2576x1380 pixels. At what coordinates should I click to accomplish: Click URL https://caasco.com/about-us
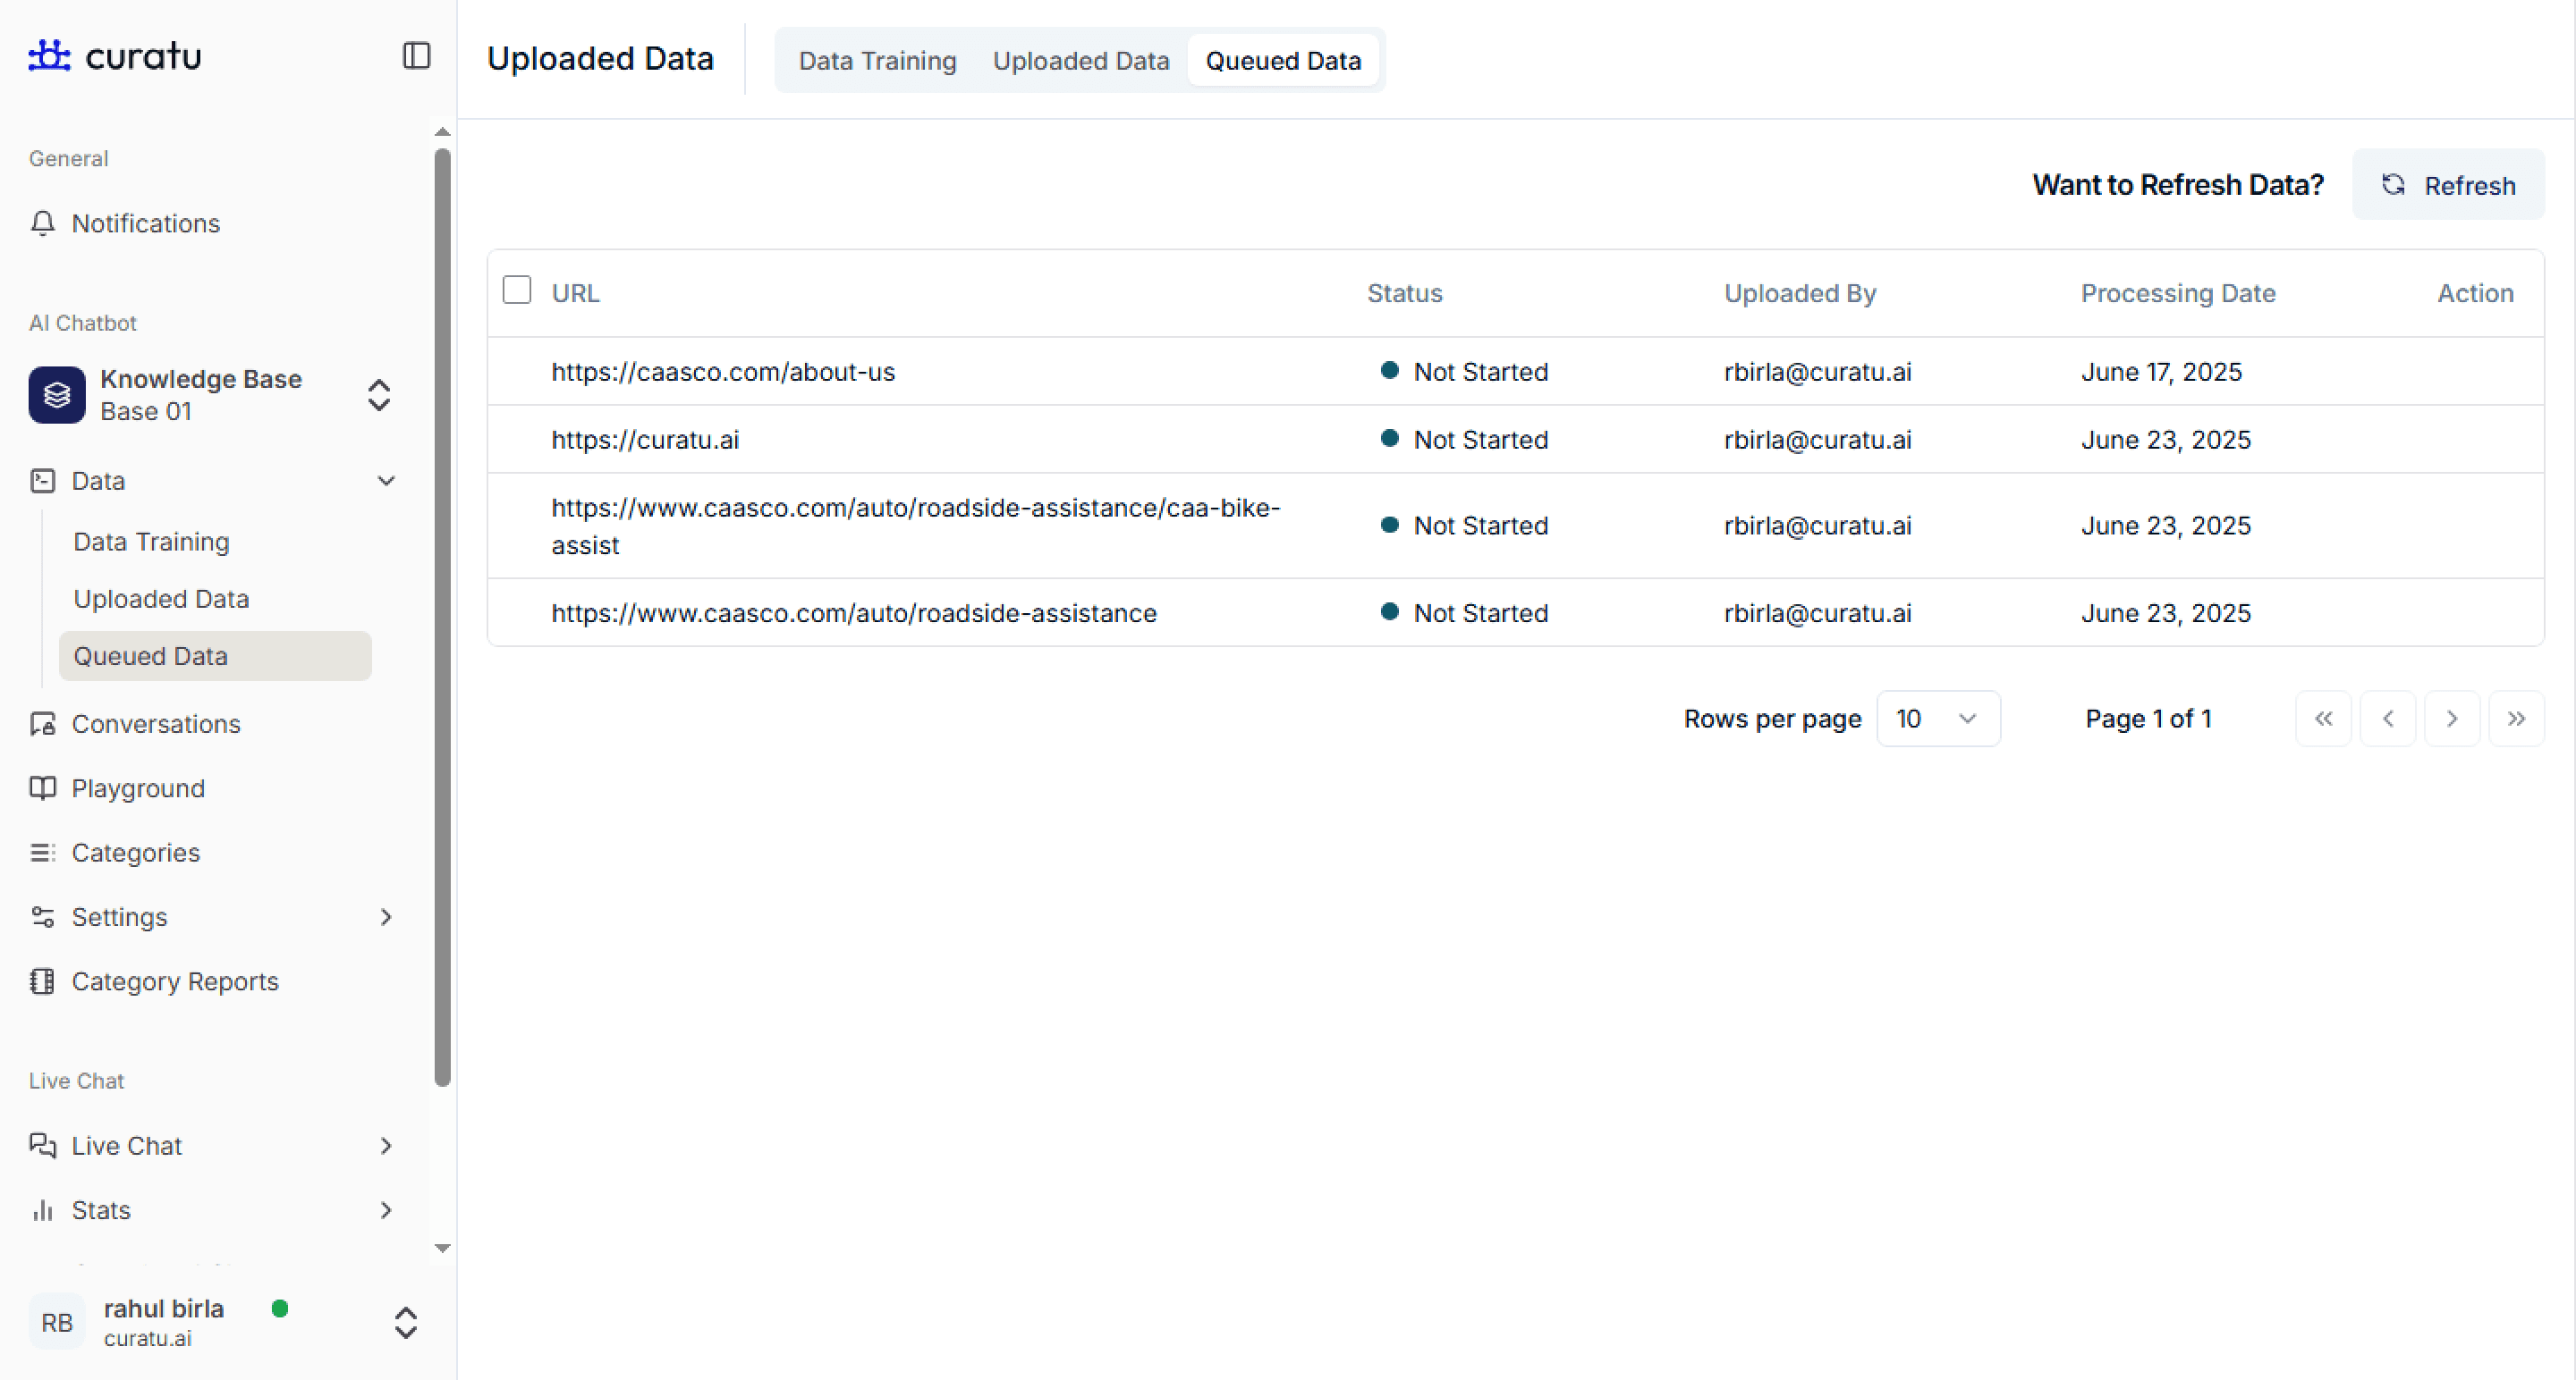tap(723, 372)
